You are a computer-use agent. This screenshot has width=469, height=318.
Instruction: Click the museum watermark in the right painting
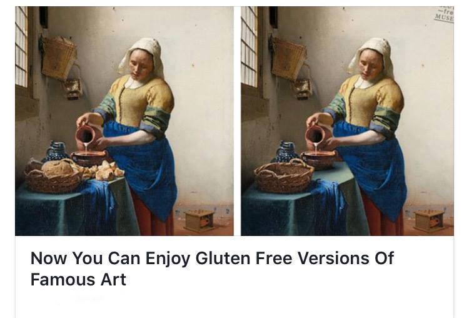[x=445, y=14]
